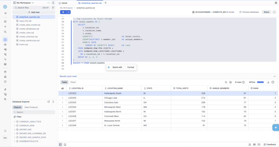Open the settings gear icon
This screenshot has width=279, height=147.
(x=276, y=3)
